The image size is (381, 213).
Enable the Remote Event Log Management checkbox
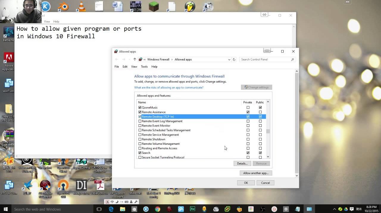140,121
